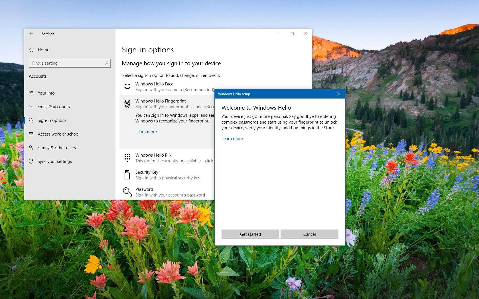Select Sign-in options in the navigation pane
This screenshot has height=299, width=479.
pos(51,120)
